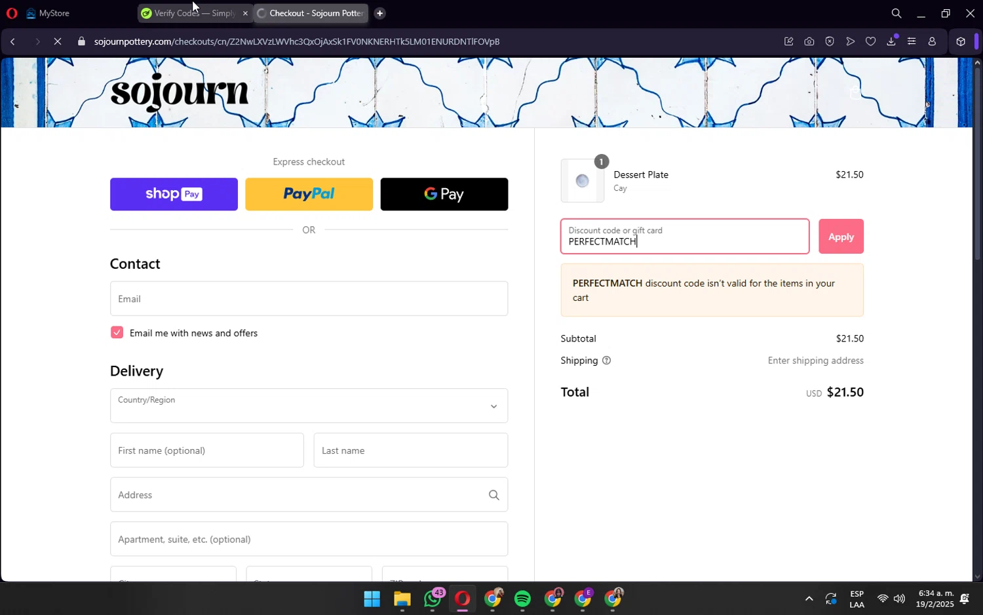Click the address search magnifier icon
Viewport: 983px width, 615px height.
493,495
